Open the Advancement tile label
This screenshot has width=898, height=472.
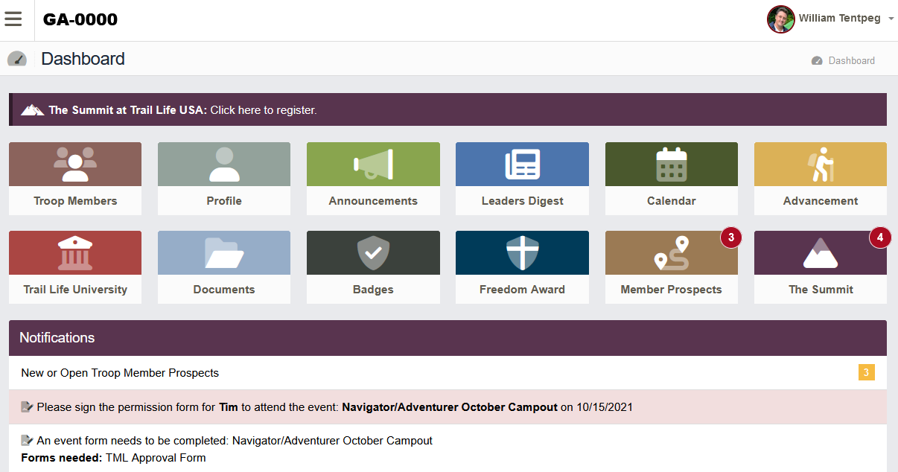pos(821,201)
